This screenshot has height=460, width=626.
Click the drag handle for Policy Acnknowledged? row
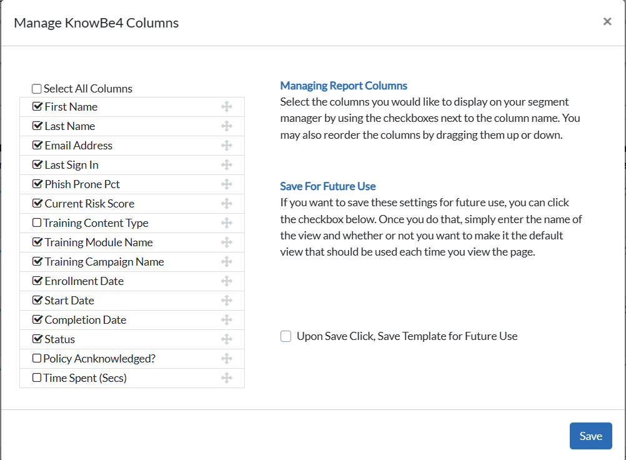coord(227,359)
